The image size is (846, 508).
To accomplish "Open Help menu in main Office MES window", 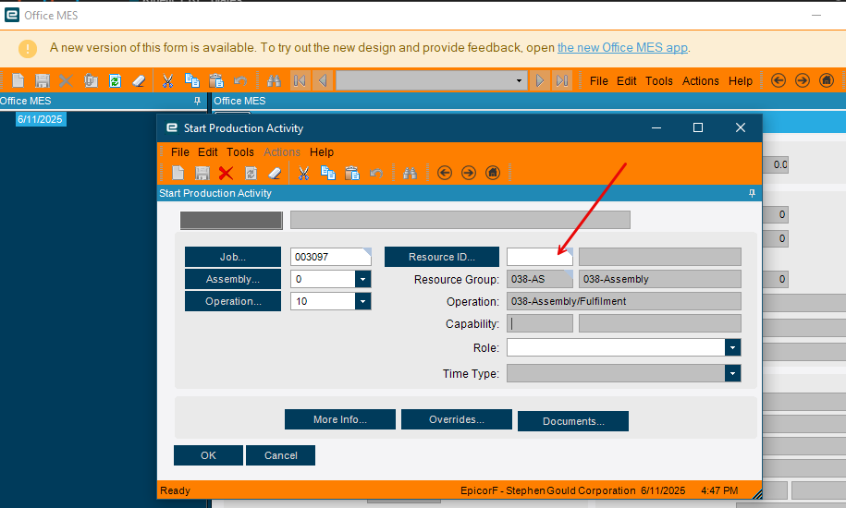I will pyautogui.click(x=741, y=80).
